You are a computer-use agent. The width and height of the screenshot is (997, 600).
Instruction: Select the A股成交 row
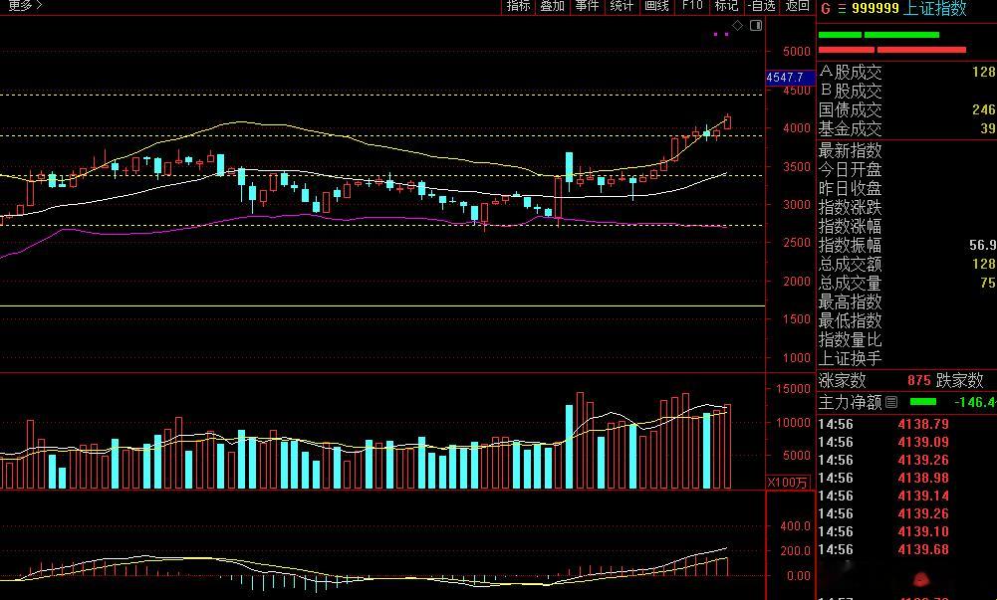pos(906,72)
